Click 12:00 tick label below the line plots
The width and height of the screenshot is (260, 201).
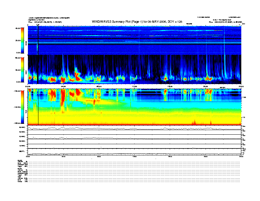click(x=135, y=156)
